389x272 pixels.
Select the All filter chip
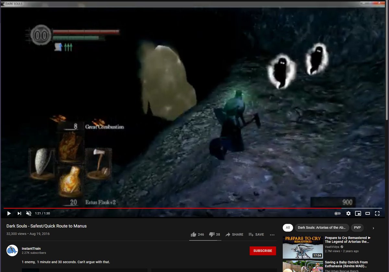pos(288,228)
